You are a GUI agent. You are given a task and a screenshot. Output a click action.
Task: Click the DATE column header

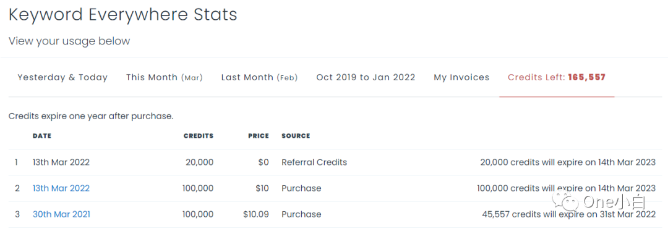[42, 136]
